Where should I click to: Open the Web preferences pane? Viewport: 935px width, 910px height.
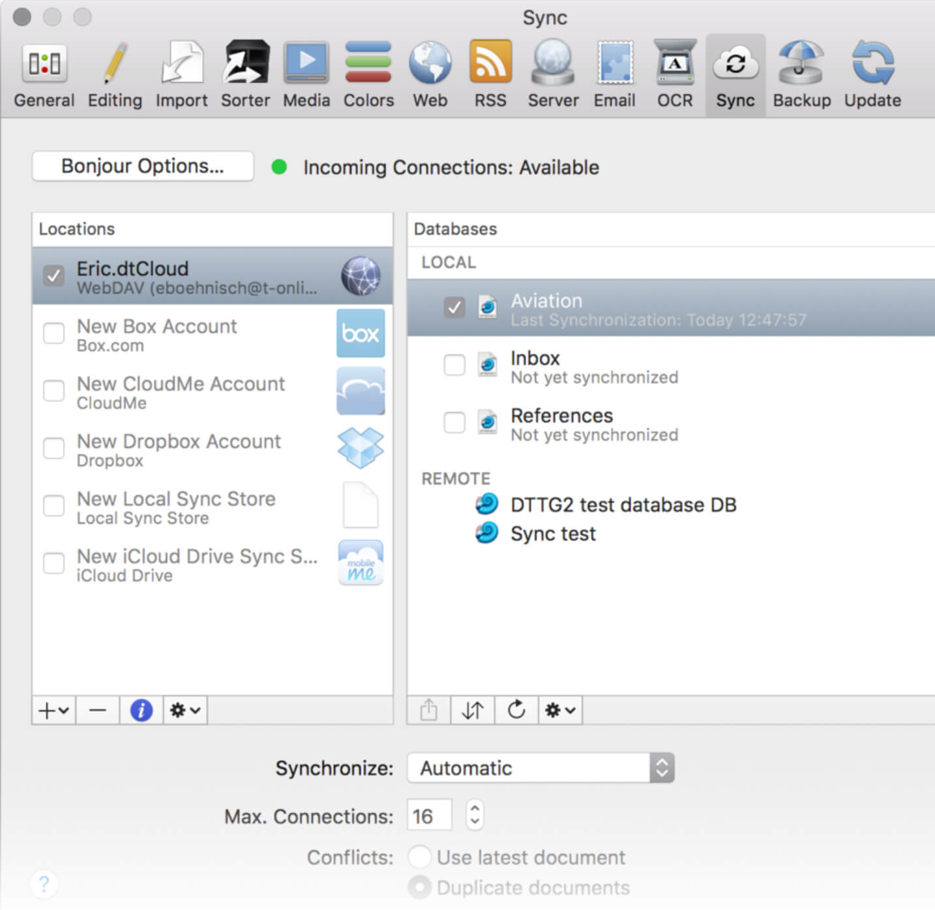430,75
